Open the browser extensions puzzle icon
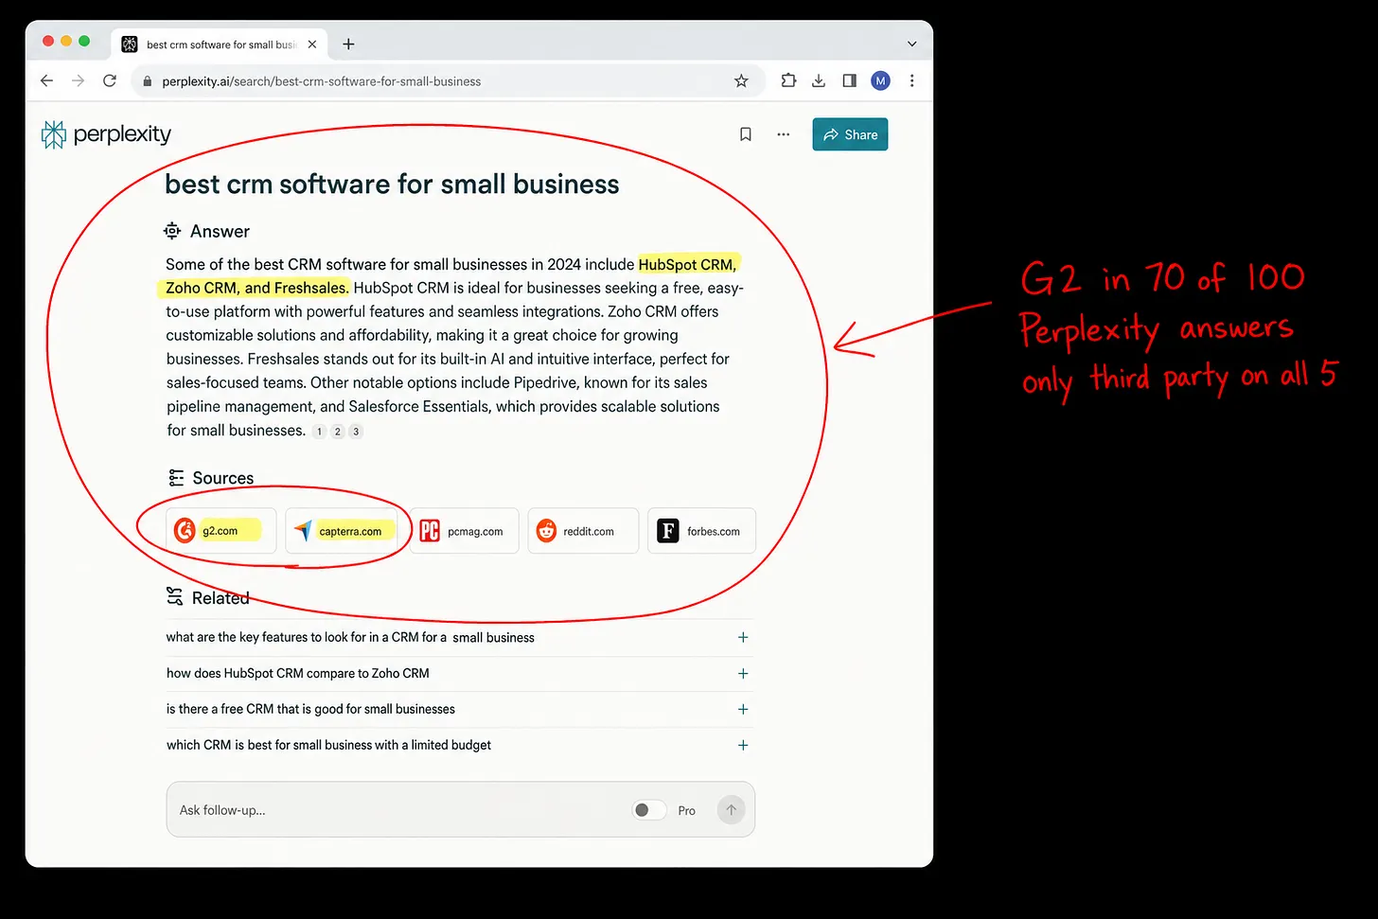 (x=788, y=80)
